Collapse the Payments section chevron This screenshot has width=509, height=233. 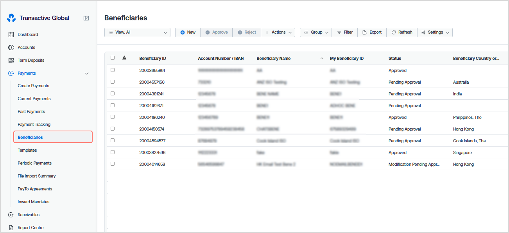pos(87,73)
